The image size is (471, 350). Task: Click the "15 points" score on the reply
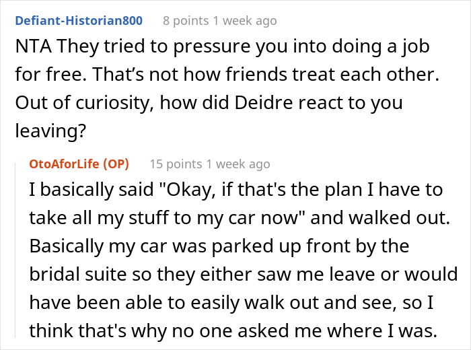[176, 164]
